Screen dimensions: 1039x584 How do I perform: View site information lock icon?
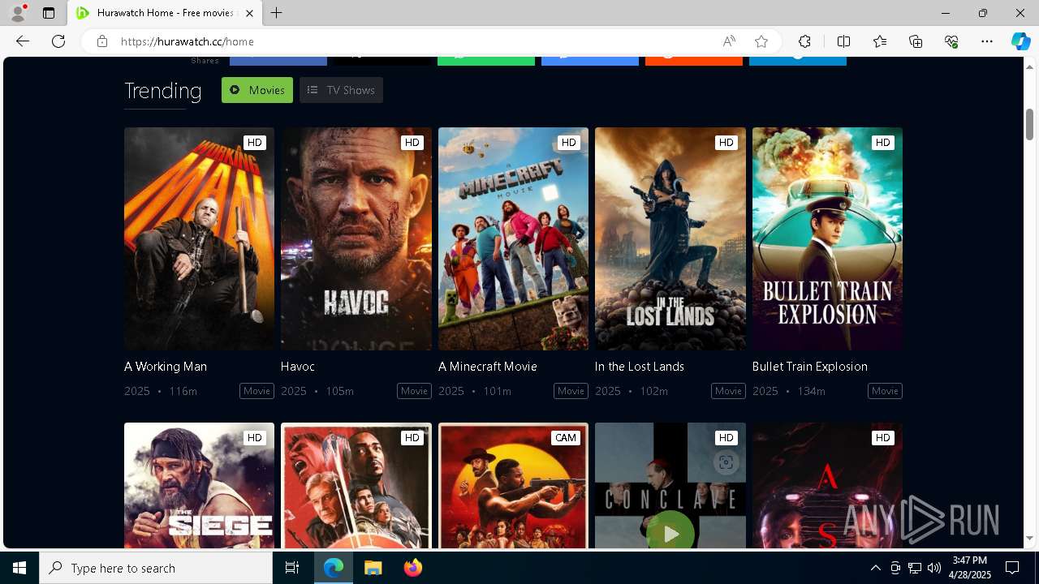pos(102,41)
